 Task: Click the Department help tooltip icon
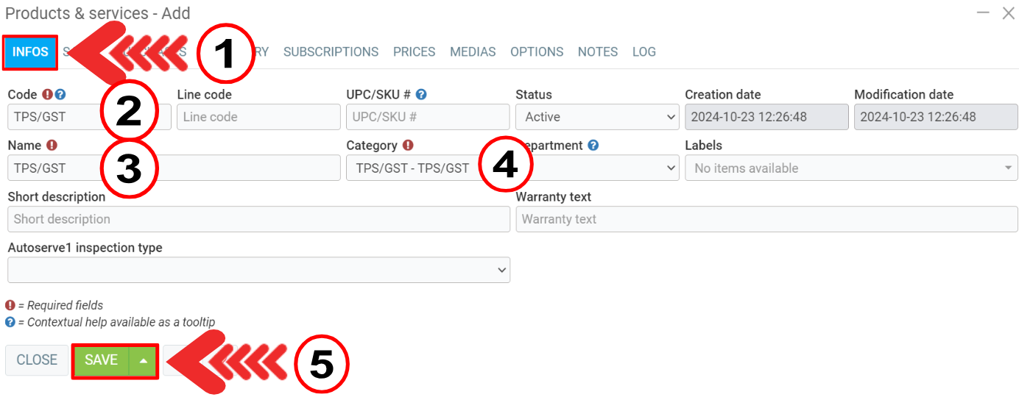click(593, 146)
